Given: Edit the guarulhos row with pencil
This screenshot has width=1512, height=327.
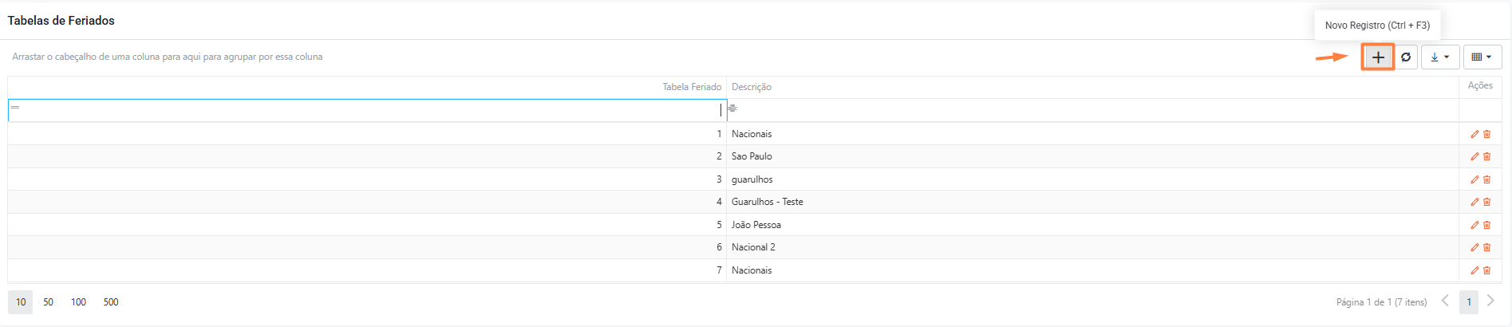Looking at the screenshot, I should (1474, 179).
